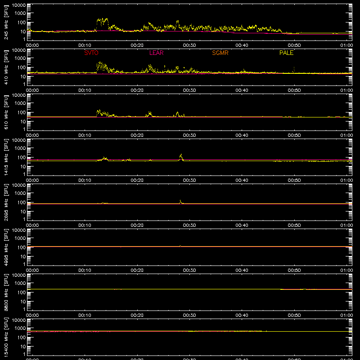Click the 00:20 time label under 1415 MHz plot
360x360 pixels.
point(137,180)
